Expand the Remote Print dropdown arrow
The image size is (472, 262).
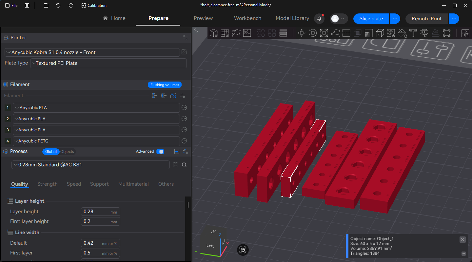(x=454, y=19)
